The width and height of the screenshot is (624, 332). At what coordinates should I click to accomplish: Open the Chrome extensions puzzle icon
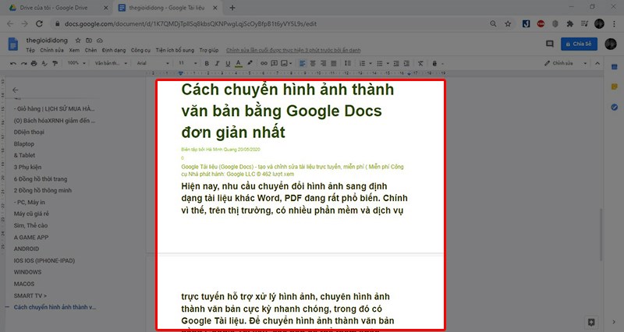click(569, 24)
